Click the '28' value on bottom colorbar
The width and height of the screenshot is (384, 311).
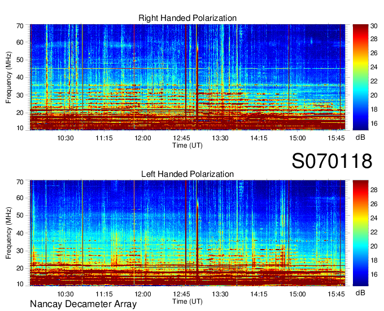point(374,189)
